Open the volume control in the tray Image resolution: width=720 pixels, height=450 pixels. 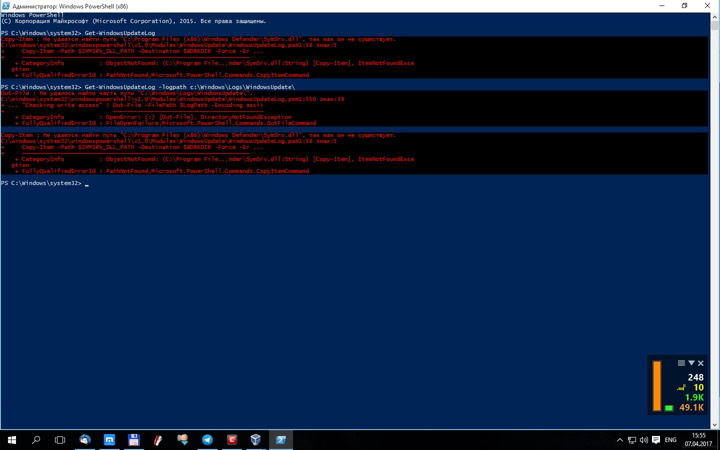644,440
